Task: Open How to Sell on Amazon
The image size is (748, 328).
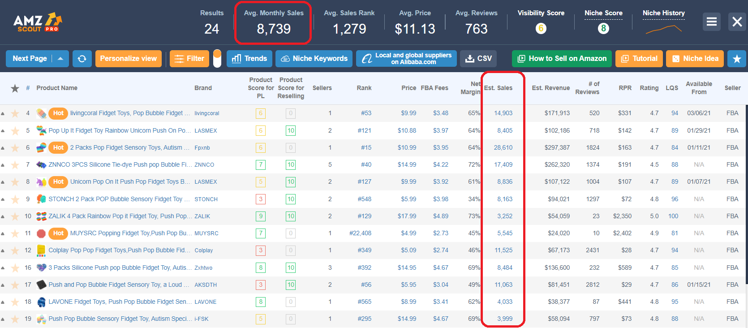Action: pyautogui.click(x=562, y=59)
